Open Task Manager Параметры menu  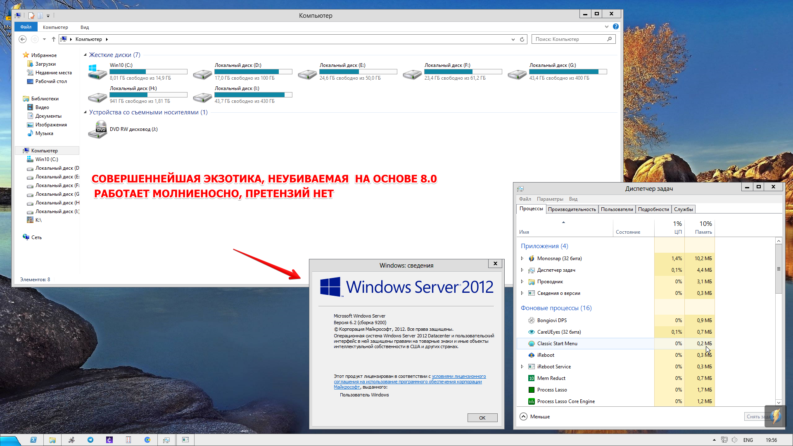pyautogui.click(x=550, y=199)
